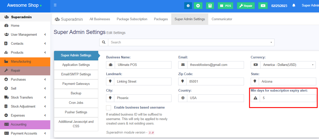Enable business based username checkbox
The width and height of the screenshot is (319, 139).
tap(108, 108)
